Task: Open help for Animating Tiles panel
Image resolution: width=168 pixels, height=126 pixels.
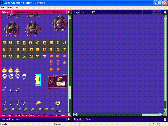Action: pyautogui.click(x=69, y=119)
